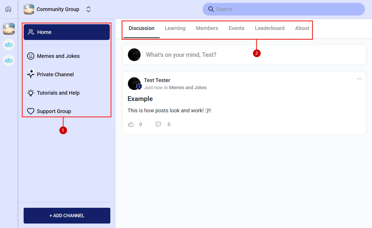Click Test Tester's profile avatar
This screenshot has width=372, height=228.
134,83
